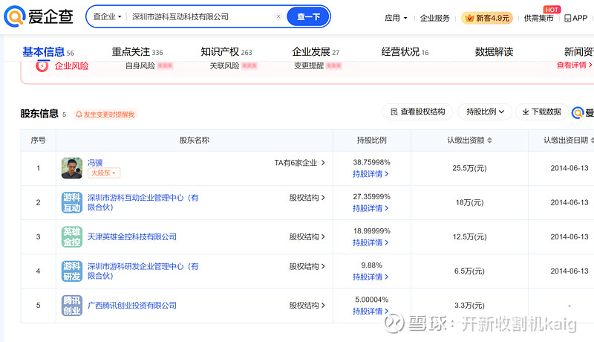Screen dimensions: 594x342
Task: Click the 爱企查 logo icon
Action: (x=14, y=16)
